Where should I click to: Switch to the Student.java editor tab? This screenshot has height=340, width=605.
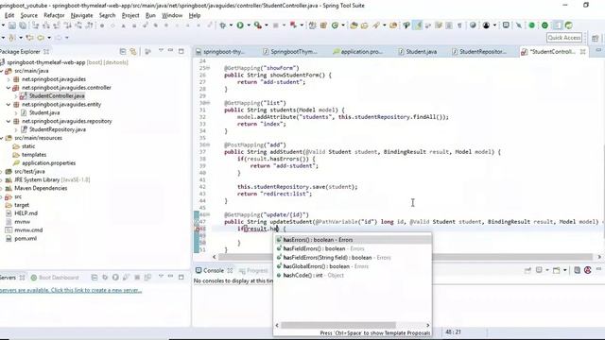pyautogui.click(x=418, y=51)
